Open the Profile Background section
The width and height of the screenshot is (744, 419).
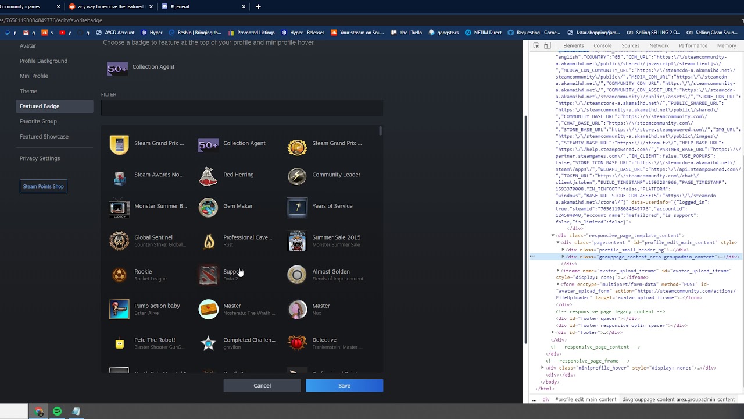44,61
